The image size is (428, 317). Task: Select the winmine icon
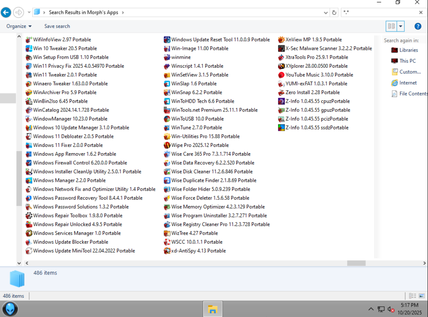coord(167,57)
